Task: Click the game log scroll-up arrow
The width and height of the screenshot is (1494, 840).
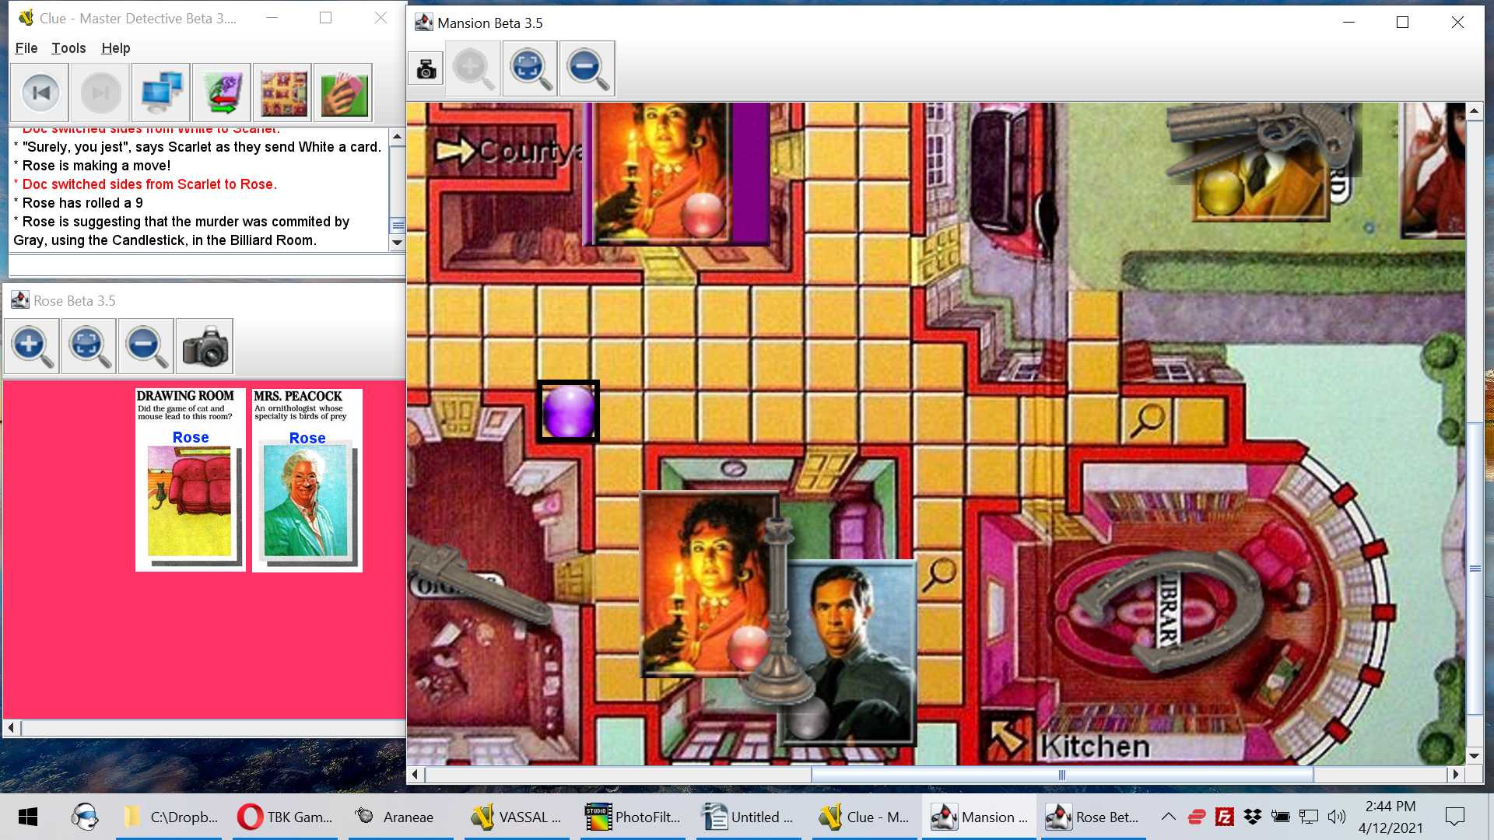Action: coord(397,137)
